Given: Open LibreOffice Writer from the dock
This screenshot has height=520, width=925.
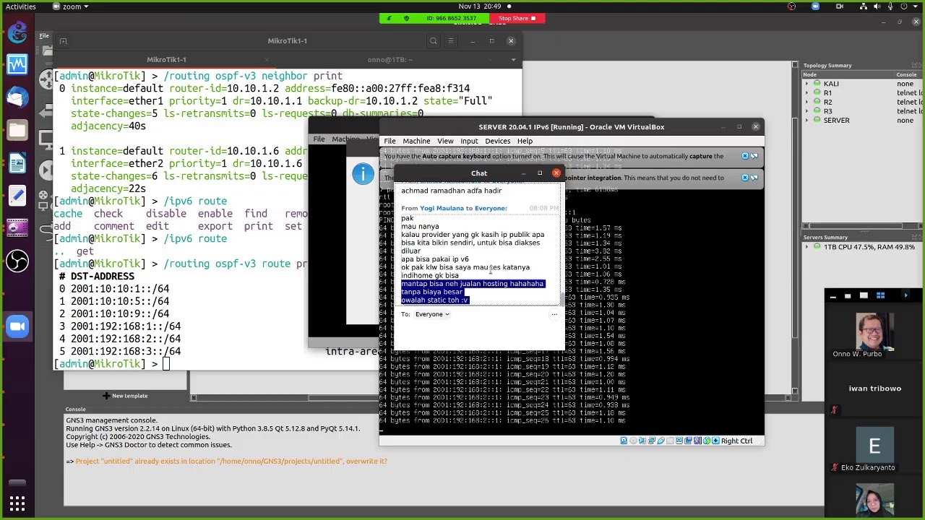Looking at the screenshot, I should (x=17, y=163).
